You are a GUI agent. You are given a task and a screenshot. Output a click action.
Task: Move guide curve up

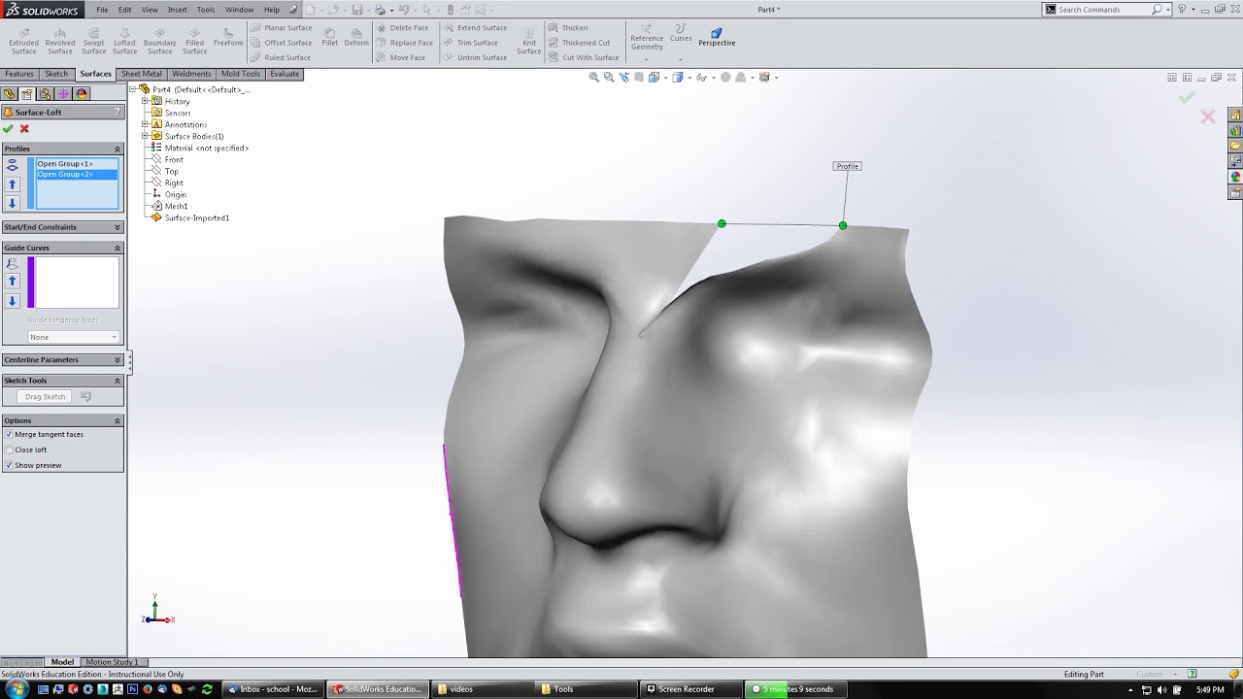pos(13,282)
